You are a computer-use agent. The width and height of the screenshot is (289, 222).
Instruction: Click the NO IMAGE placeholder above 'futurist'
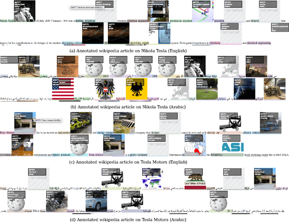click(270, 11)
